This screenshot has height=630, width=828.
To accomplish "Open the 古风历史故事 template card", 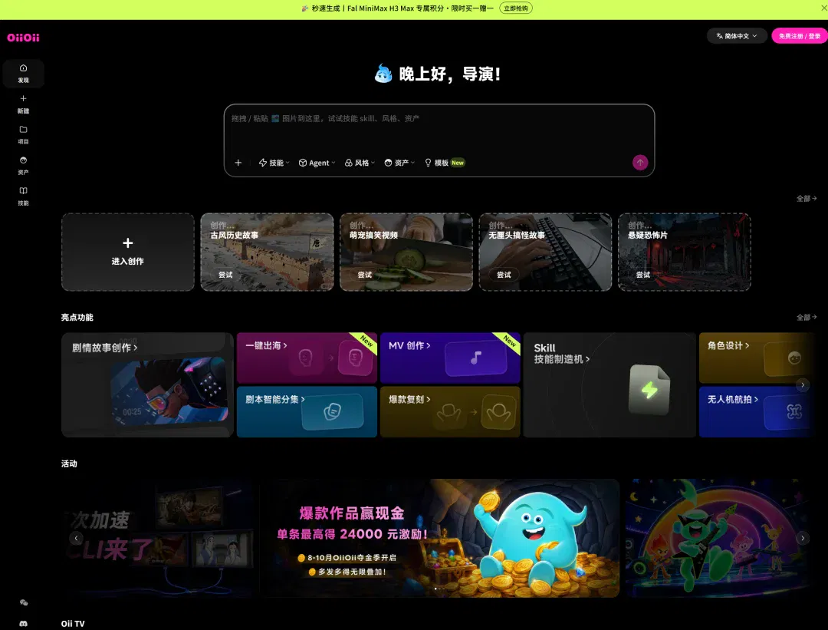I will pos(267,252).
